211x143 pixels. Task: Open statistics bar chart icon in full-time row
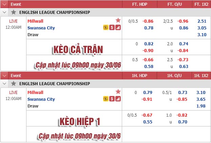(x=118, y=27)
